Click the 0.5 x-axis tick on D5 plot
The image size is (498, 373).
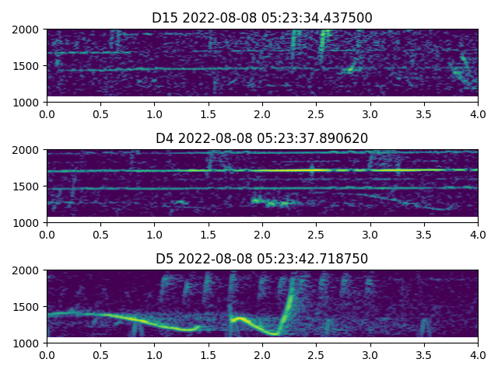coord(100,354)
